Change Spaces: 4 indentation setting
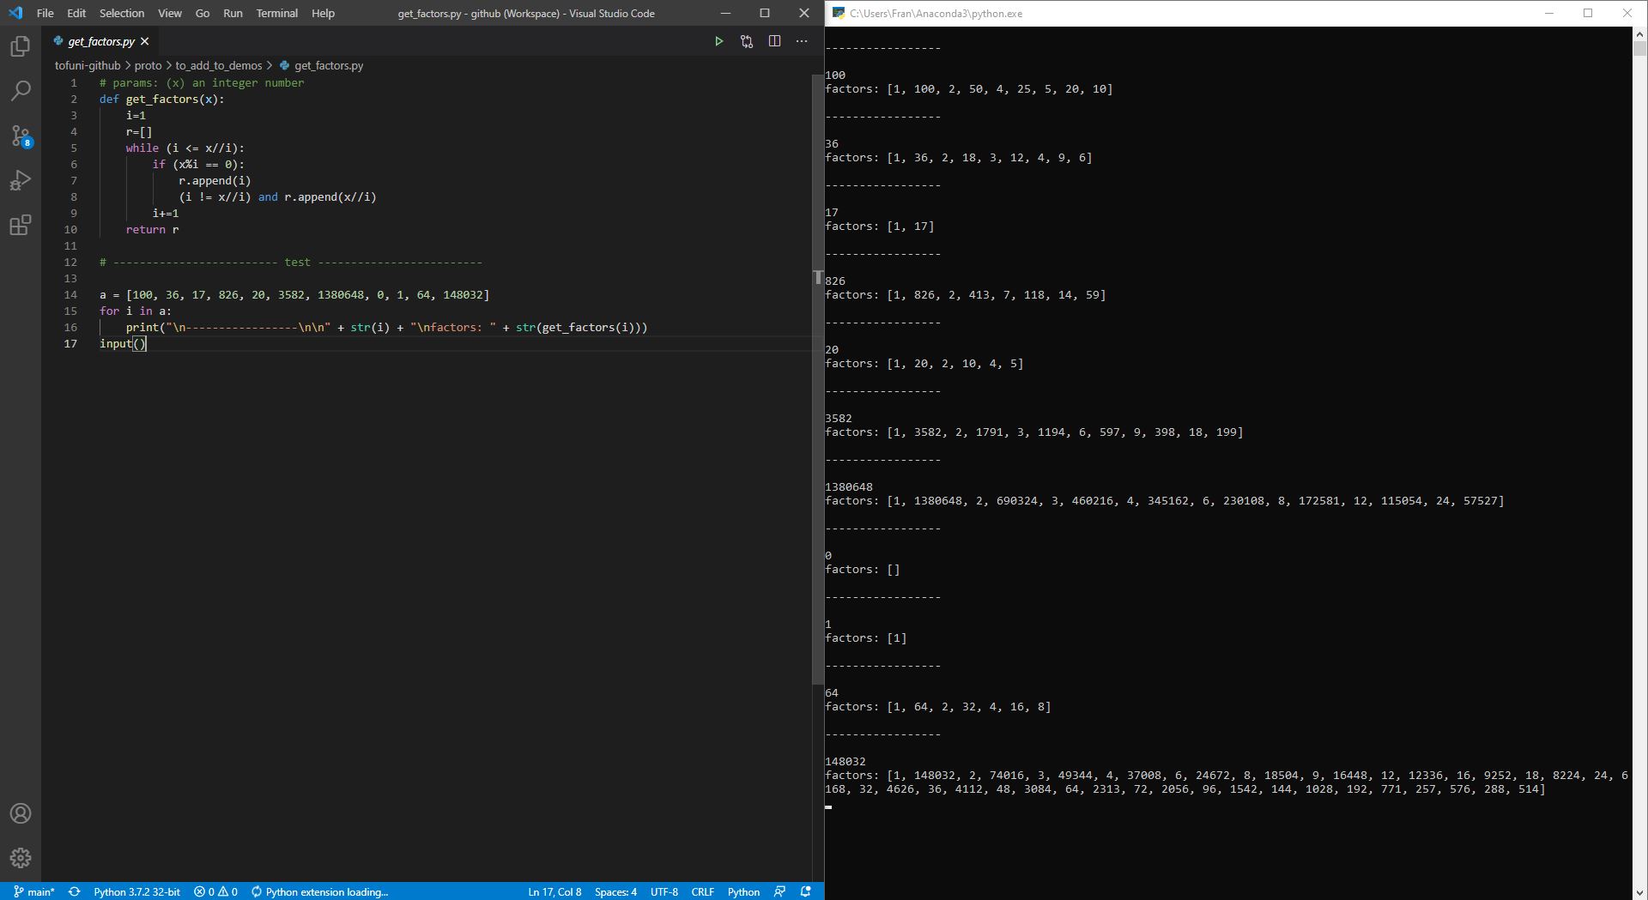The height and width of the screenshot is (900, 1648). coord(615,891)
